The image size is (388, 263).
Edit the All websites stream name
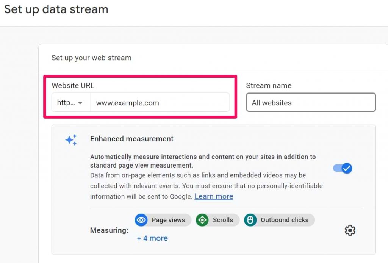(311, 102)
